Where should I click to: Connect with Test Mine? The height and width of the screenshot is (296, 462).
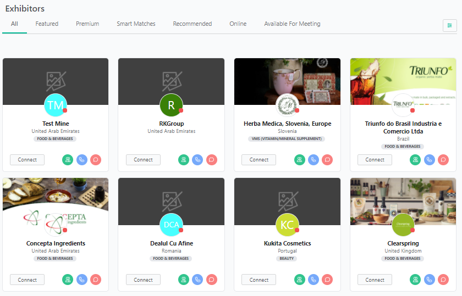(x=27, y=160)
